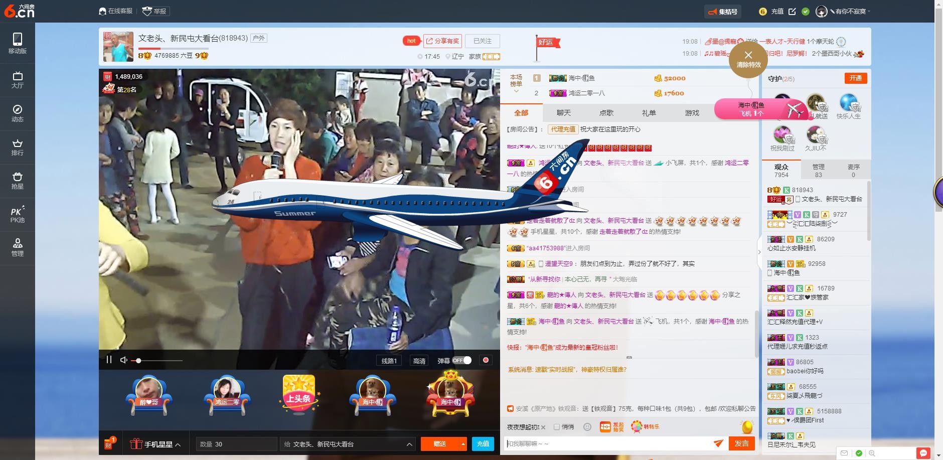Tick the 悄悄 whisper checkbox
The image size is (943, 460).
click(557, 427)
